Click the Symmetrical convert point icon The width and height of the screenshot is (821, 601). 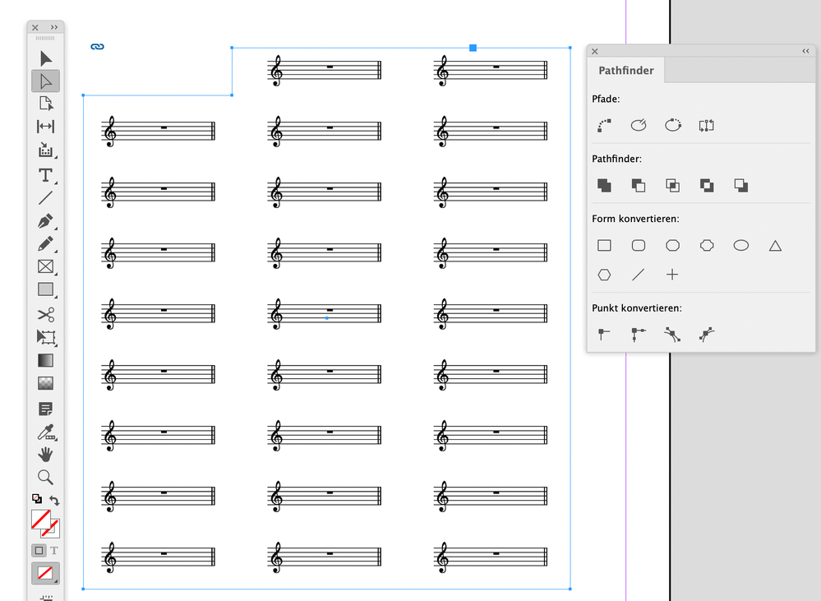pos(707,335)
